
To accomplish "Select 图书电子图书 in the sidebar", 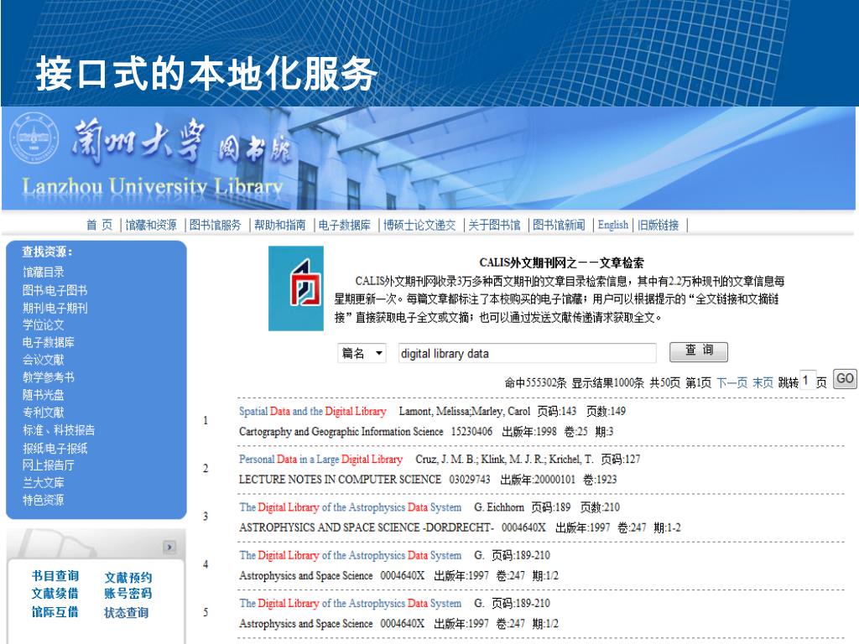I will pos(55,290).
